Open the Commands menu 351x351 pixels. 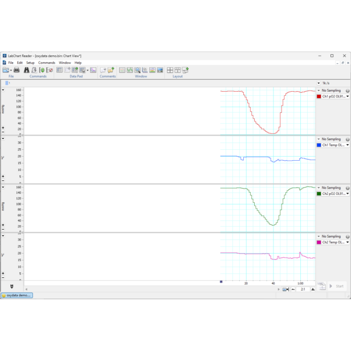(47, 63)
